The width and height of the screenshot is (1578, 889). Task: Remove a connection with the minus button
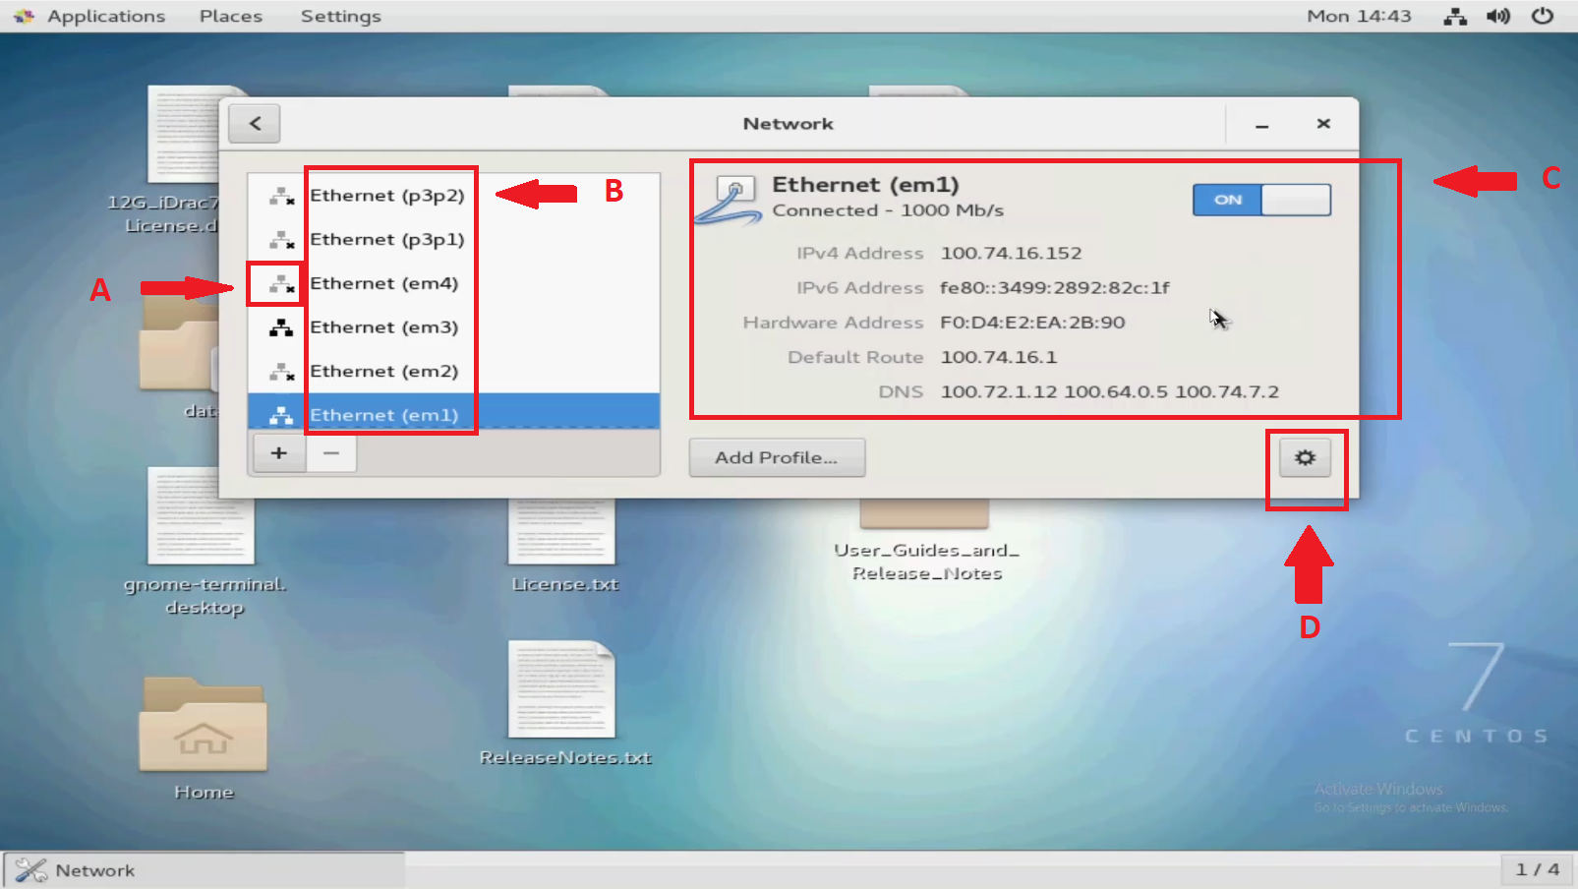point(330,452)
